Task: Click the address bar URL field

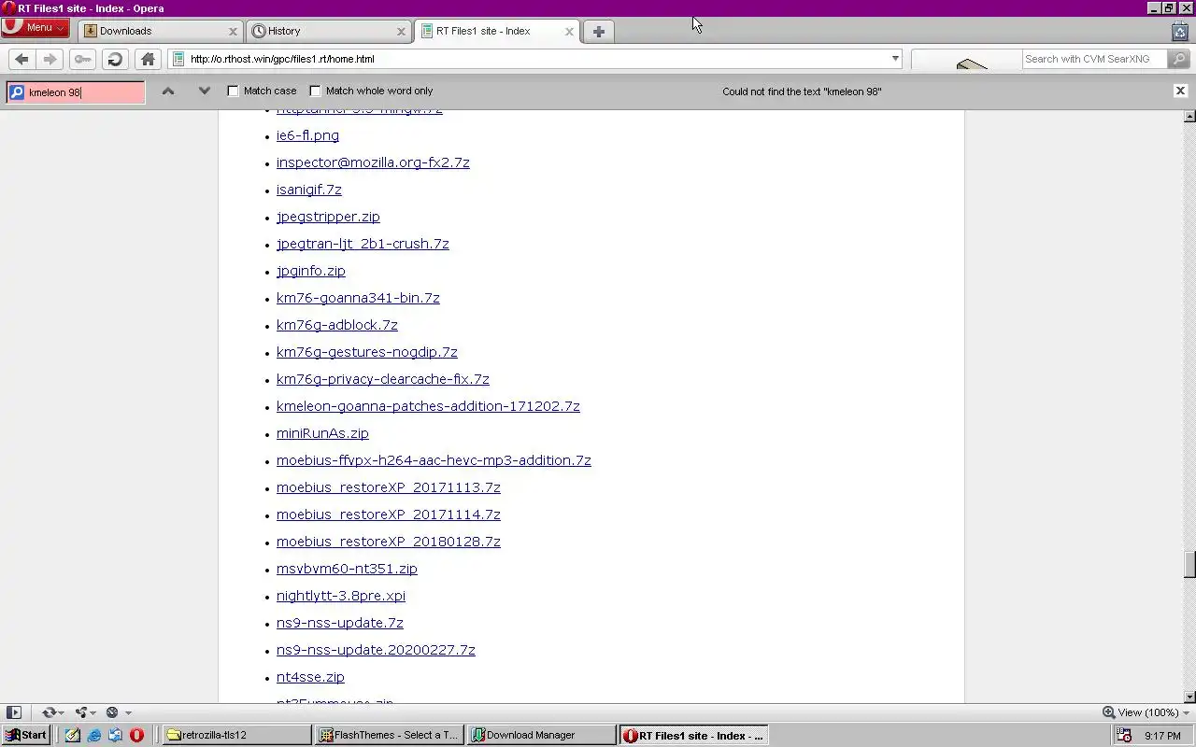Action: pos(537,59)
